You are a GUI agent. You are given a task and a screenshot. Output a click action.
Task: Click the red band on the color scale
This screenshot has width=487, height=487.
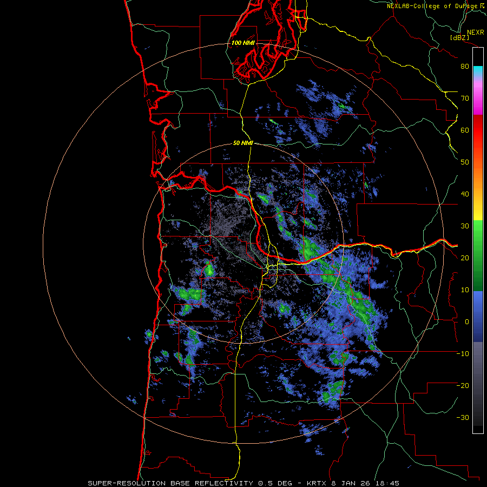tap(478, 130)
